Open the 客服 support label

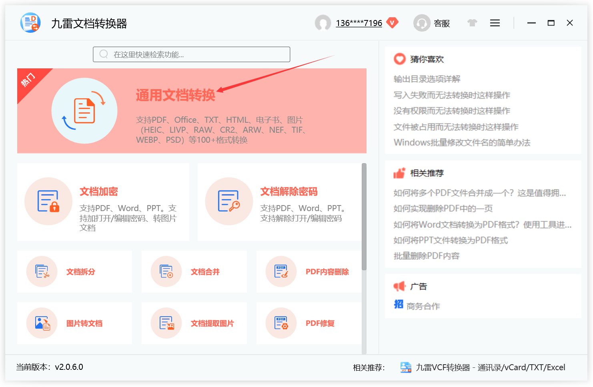(442, 24)
